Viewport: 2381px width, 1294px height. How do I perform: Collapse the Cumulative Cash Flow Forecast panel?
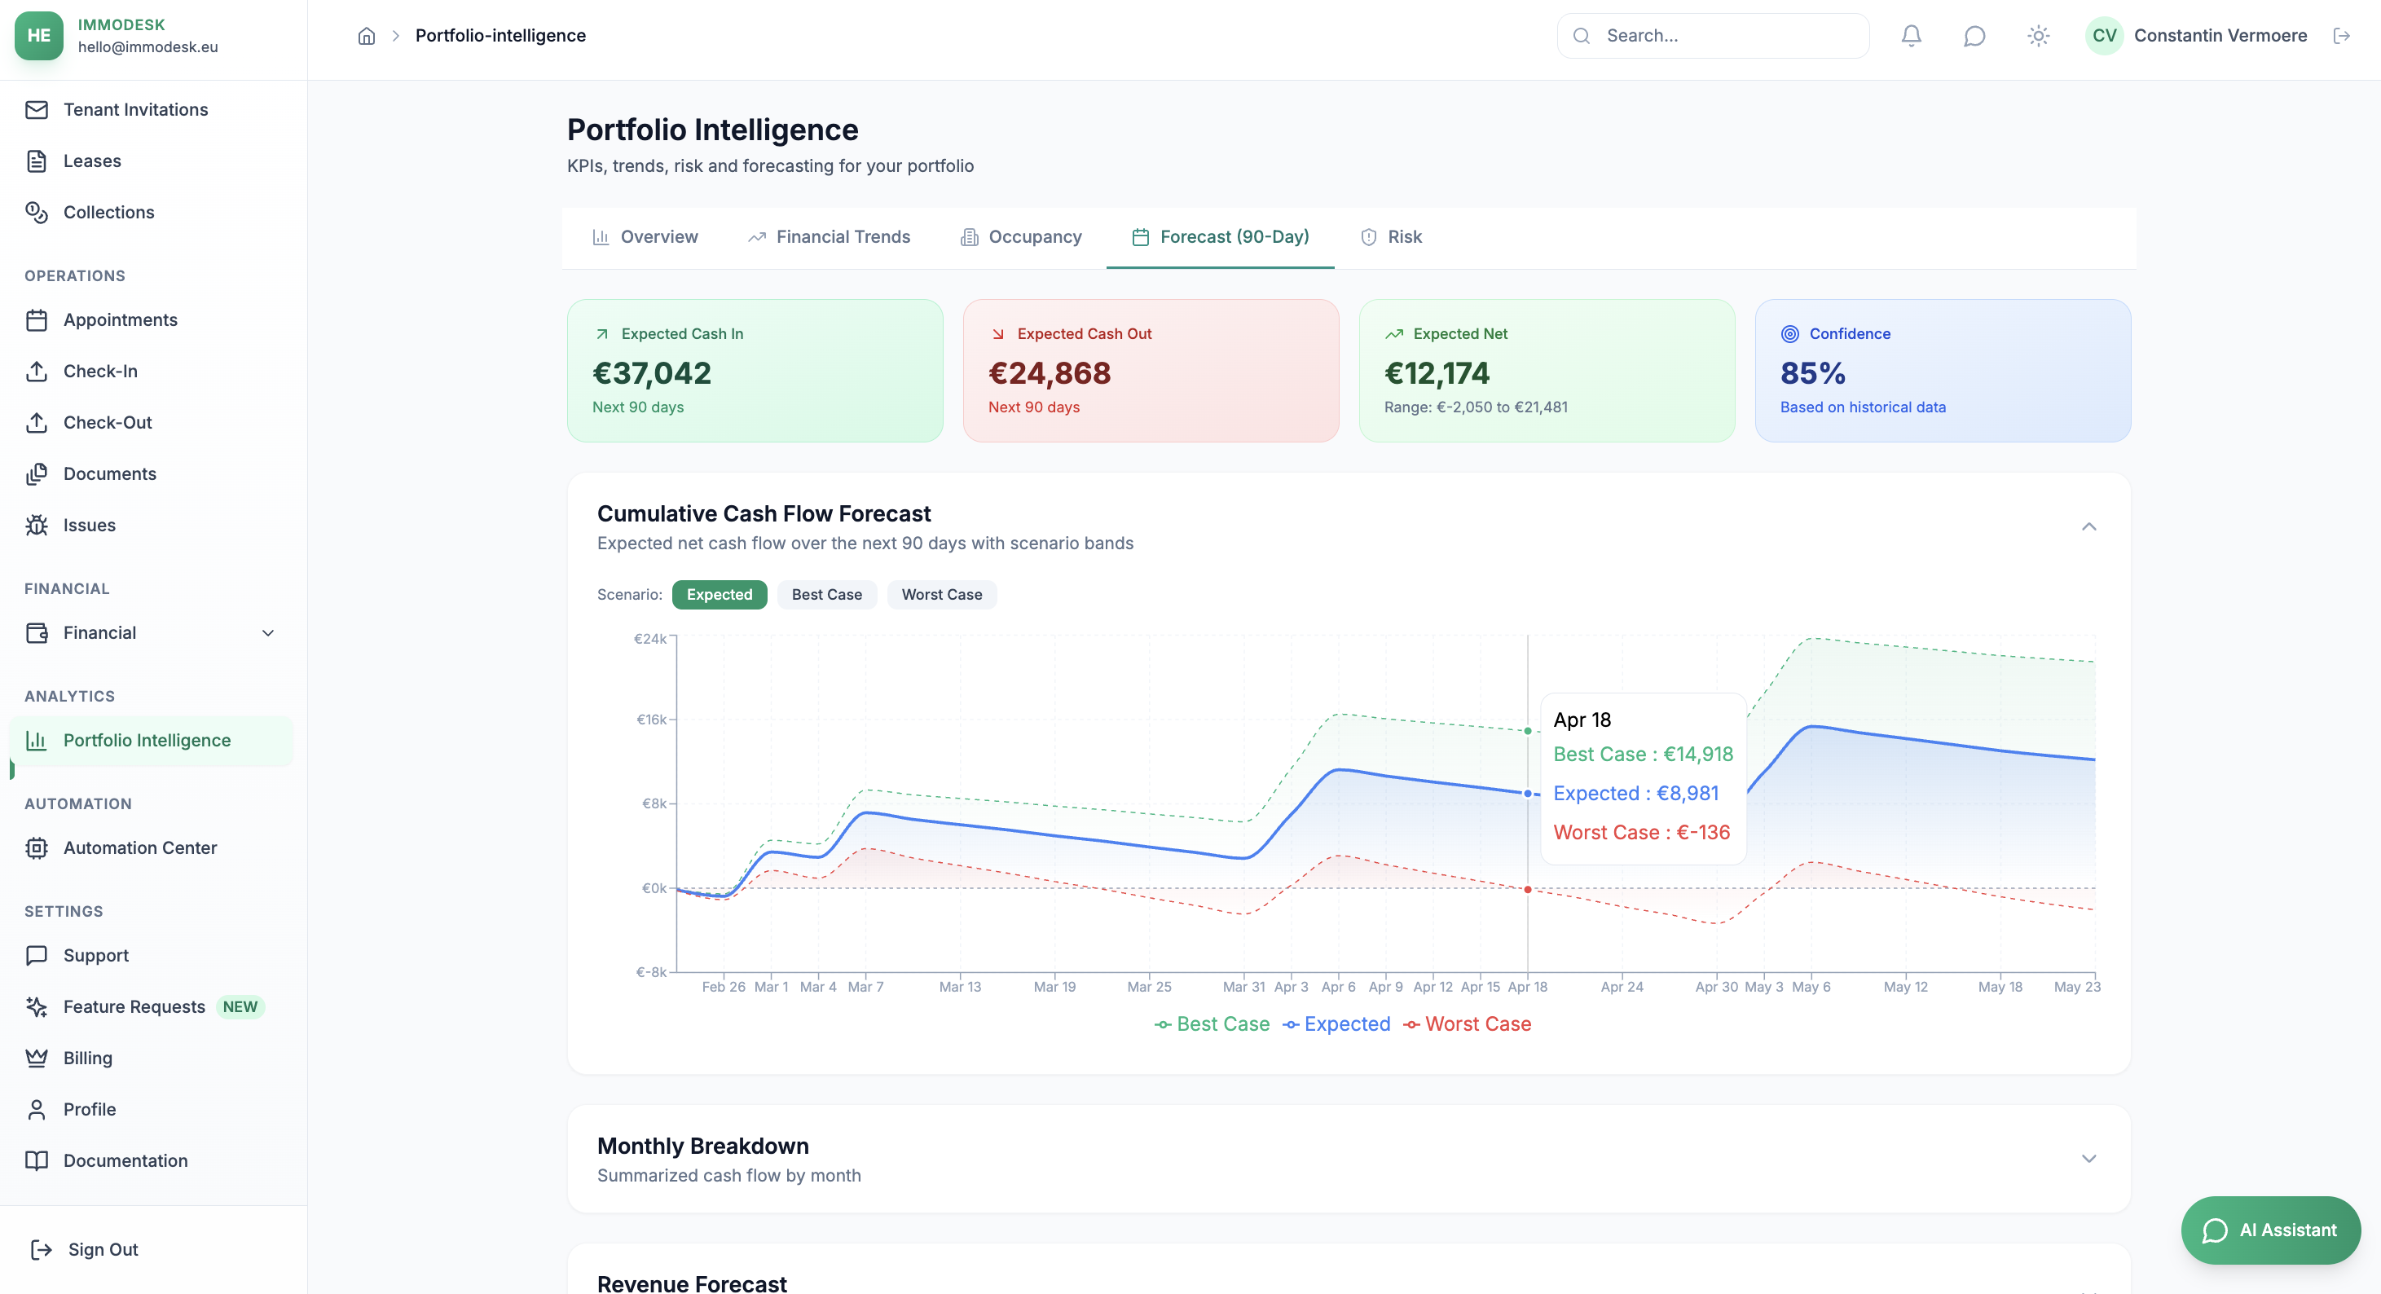pyautogui.click(x=2089, y=527)
